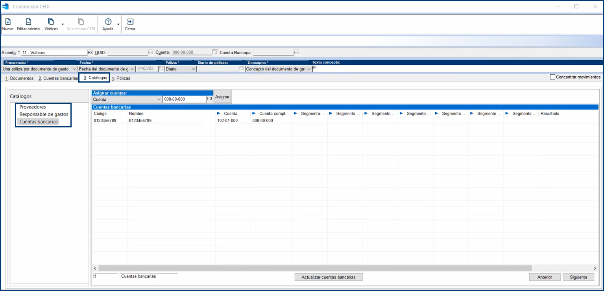
Task: Open the Póliza type dropdown
Action: (x=193, y=69)
